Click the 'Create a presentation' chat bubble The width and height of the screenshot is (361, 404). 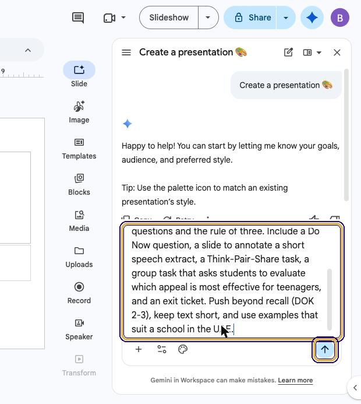286,85
